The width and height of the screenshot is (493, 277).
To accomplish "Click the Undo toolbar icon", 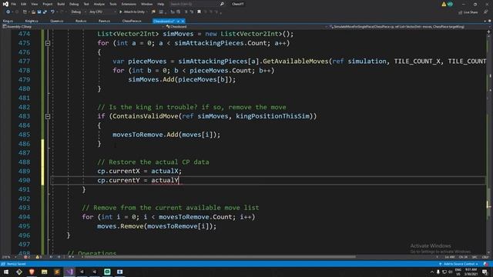I will tap(52, 12).
